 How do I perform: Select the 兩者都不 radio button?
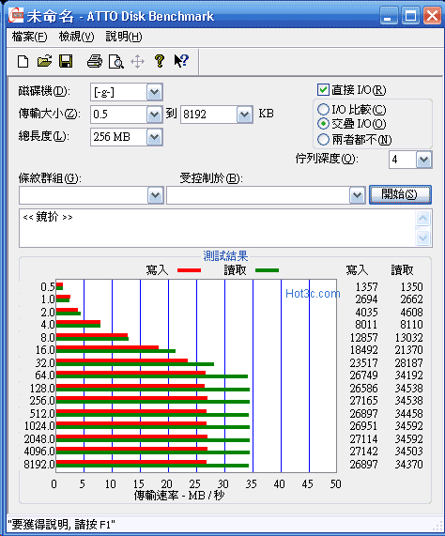[323, 140]
